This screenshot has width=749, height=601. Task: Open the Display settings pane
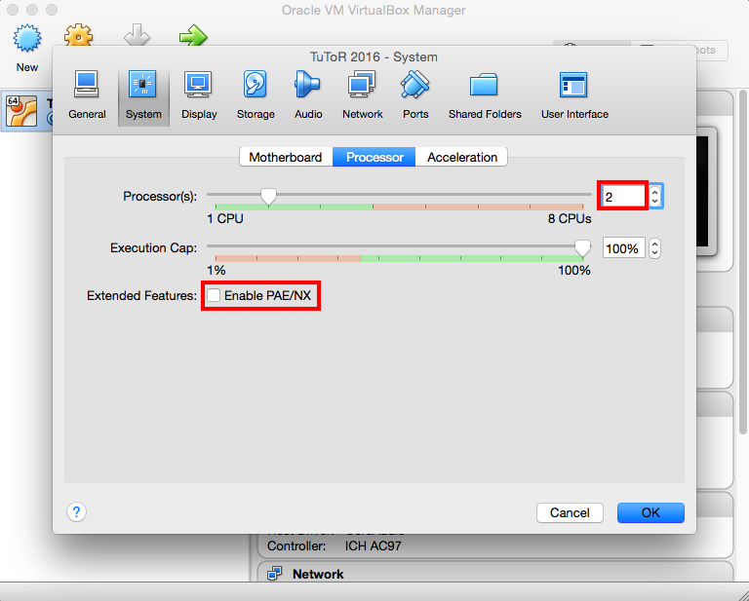tap(199, 94)
